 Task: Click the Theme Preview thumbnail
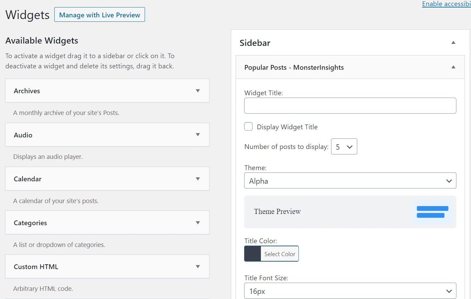pos(350,212)
